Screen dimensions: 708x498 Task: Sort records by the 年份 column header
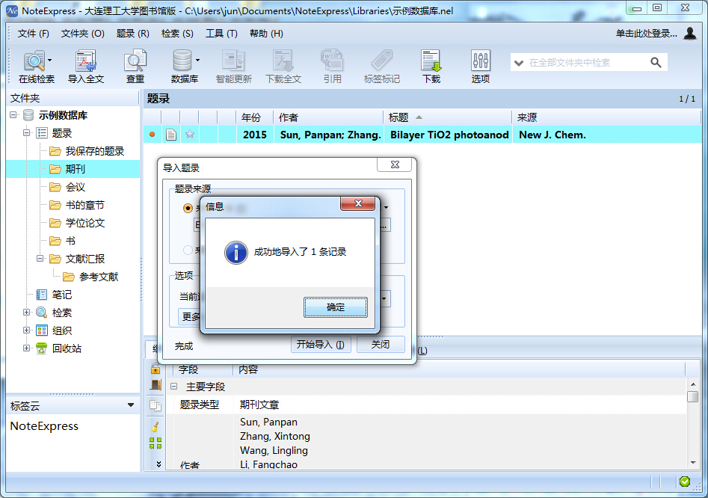coord(254,117)
